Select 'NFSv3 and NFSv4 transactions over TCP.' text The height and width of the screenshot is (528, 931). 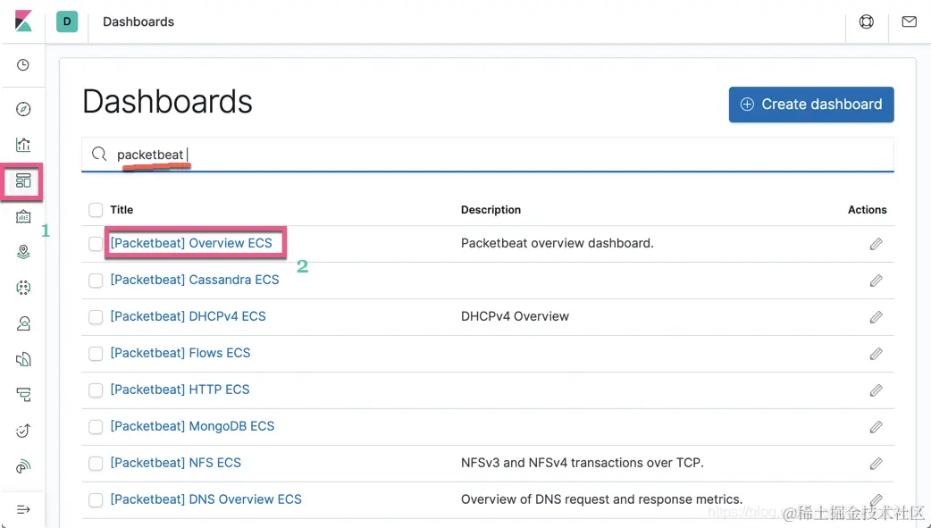click(583, 463)
